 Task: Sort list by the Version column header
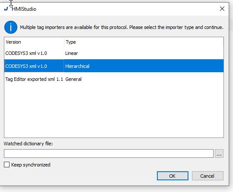click(34, 42)
